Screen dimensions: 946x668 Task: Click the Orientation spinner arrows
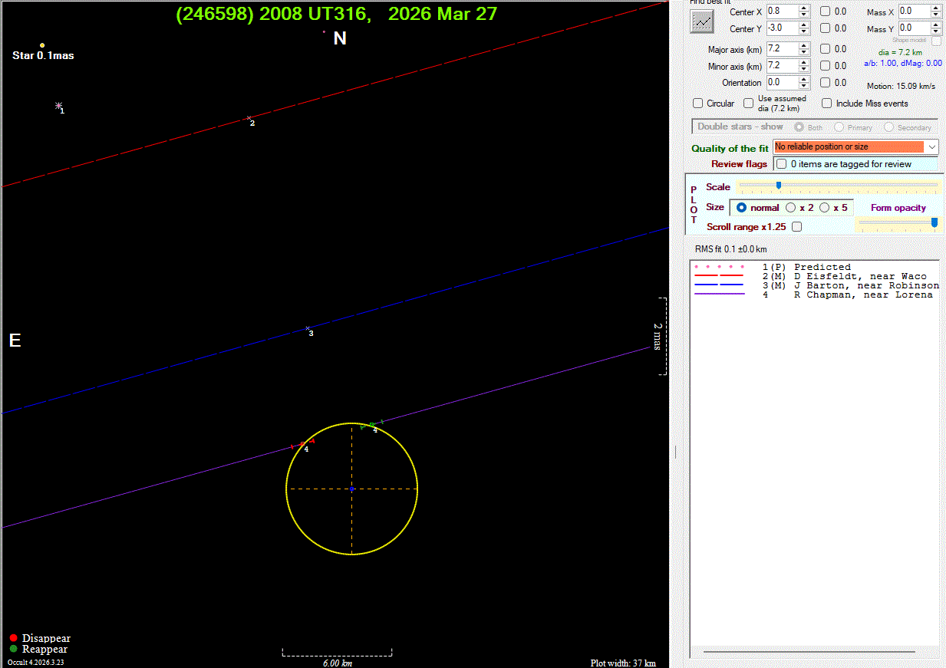[x=804, y=83]
